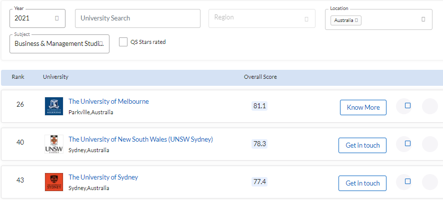Image resolution: width=443 pixels, height=200 pixels.
Task: Click Get in touch for UNSW Sydney
Action: tap(362, 145)
